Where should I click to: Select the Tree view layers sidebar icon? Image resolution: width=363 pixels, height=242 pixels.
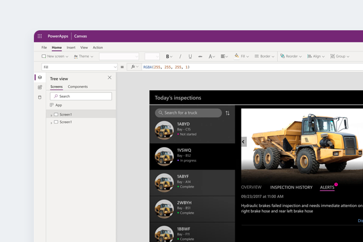(x=40, y=77)
